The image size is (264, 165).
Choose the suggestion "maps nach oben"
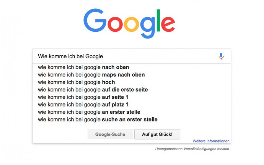point(91,75)
